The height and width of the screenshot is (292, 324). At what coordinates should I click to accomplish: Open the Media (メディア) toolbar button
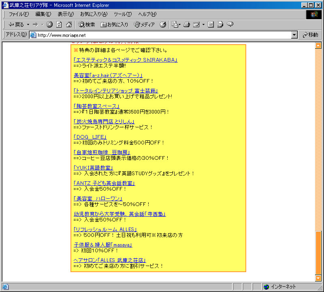(144, 25)
